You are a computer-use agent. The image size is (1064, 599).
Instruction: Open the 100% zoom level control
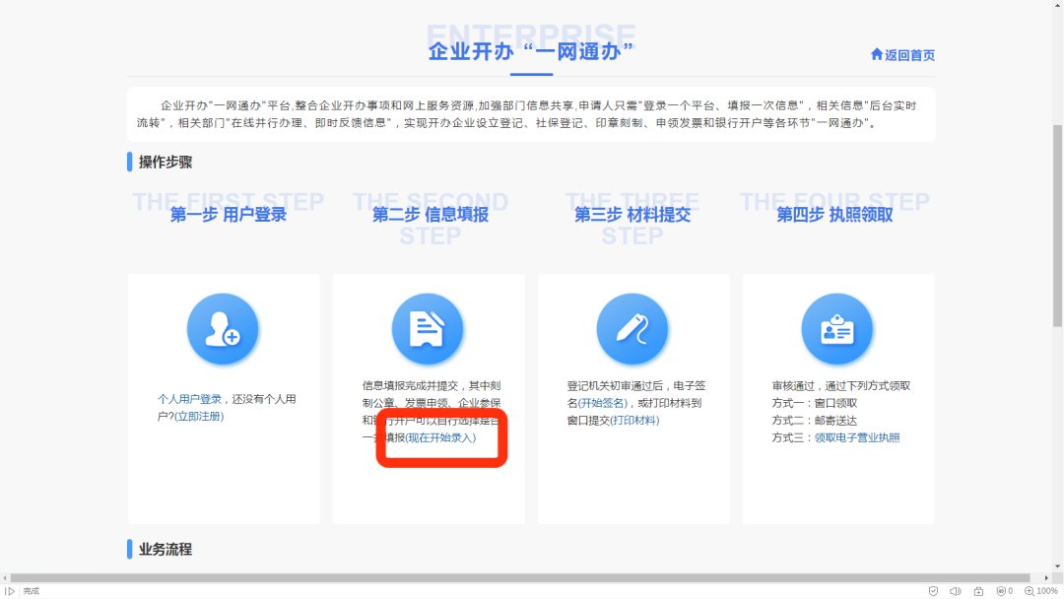[1040, 591]
